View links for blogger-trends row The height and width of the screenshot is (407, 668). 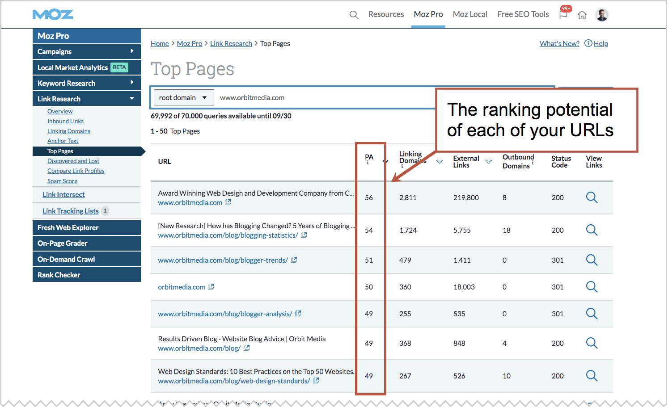[x=592, y=260]
